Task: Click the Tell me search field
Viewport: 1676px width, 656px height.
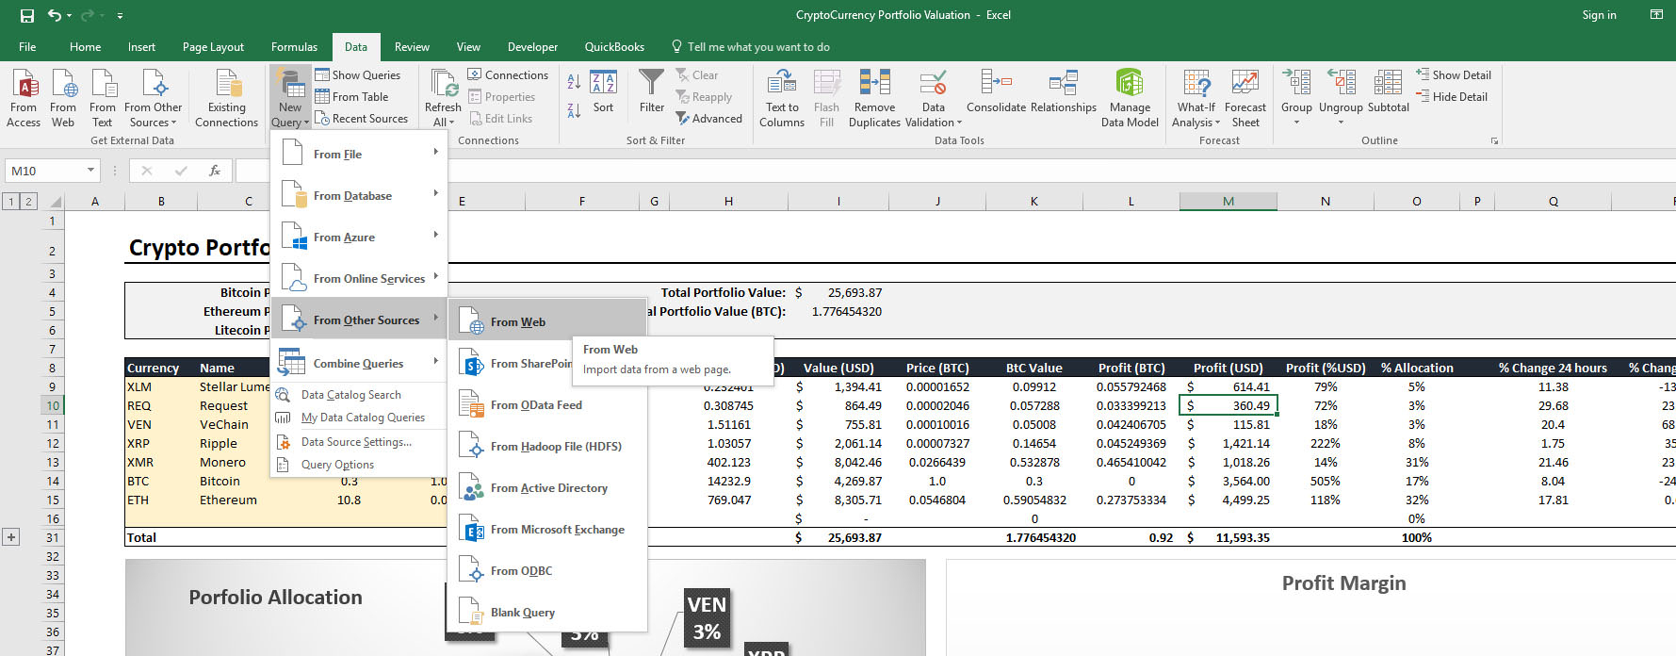Action: (757, 47)
